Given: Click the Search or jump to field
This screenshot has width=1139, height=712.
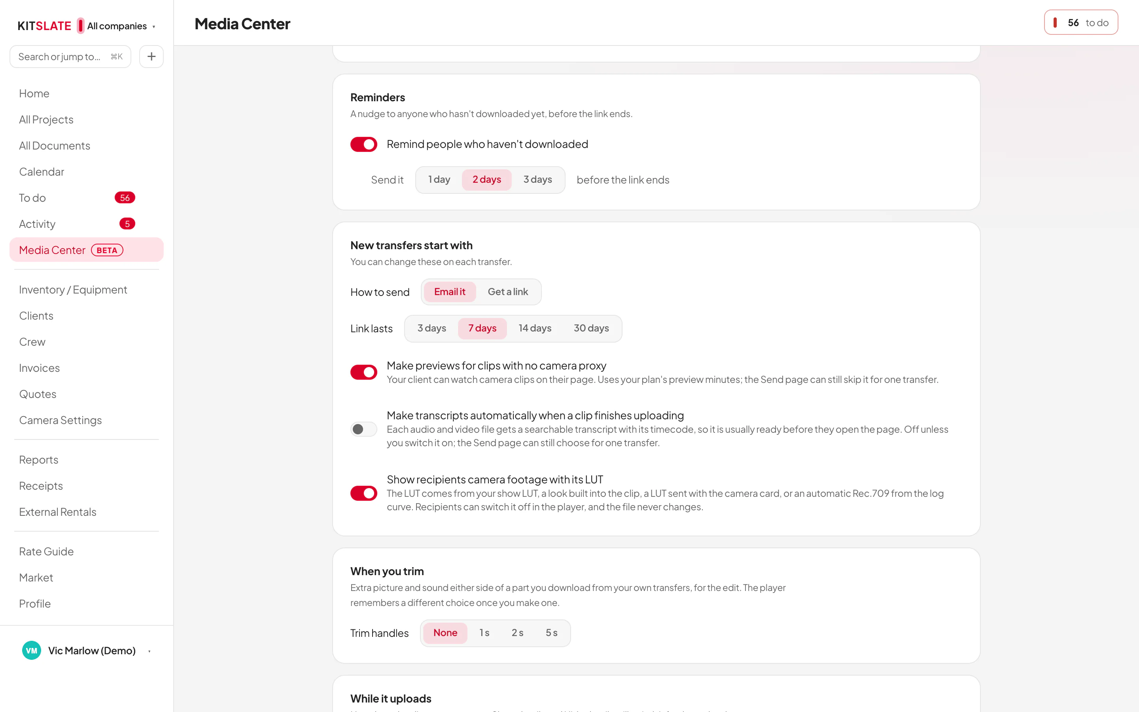Looking at the screenshot, I should click(70, 57).
